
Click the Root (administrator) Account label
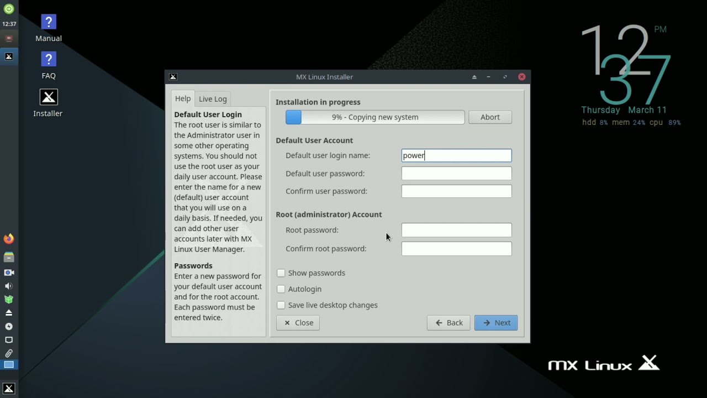click(329, 214)
